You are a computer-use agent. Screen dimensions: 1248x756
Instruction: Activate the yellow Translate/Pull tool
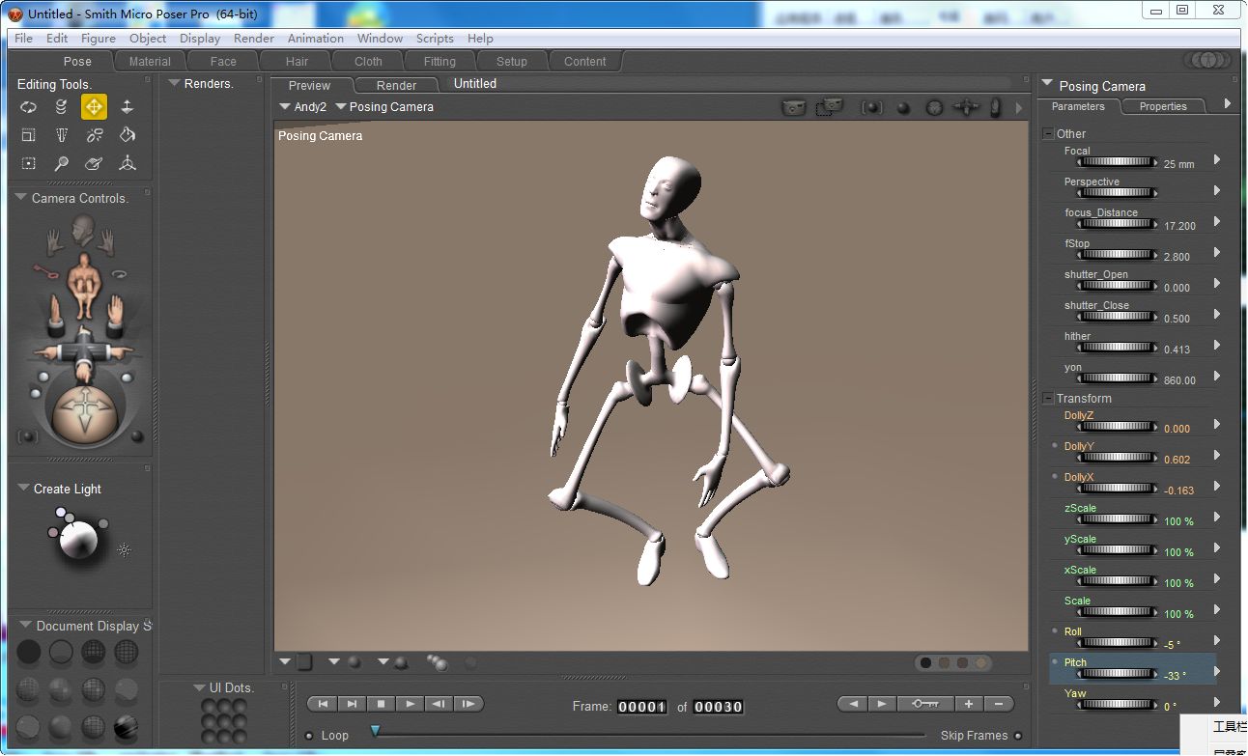click(94, 107)
